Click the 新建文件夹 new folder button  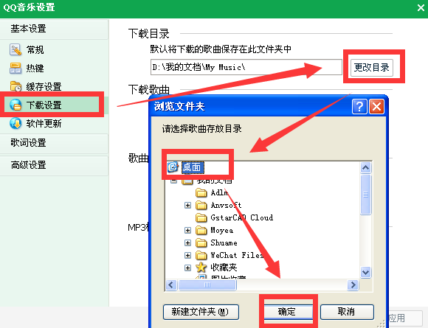[x=201, y=312]
